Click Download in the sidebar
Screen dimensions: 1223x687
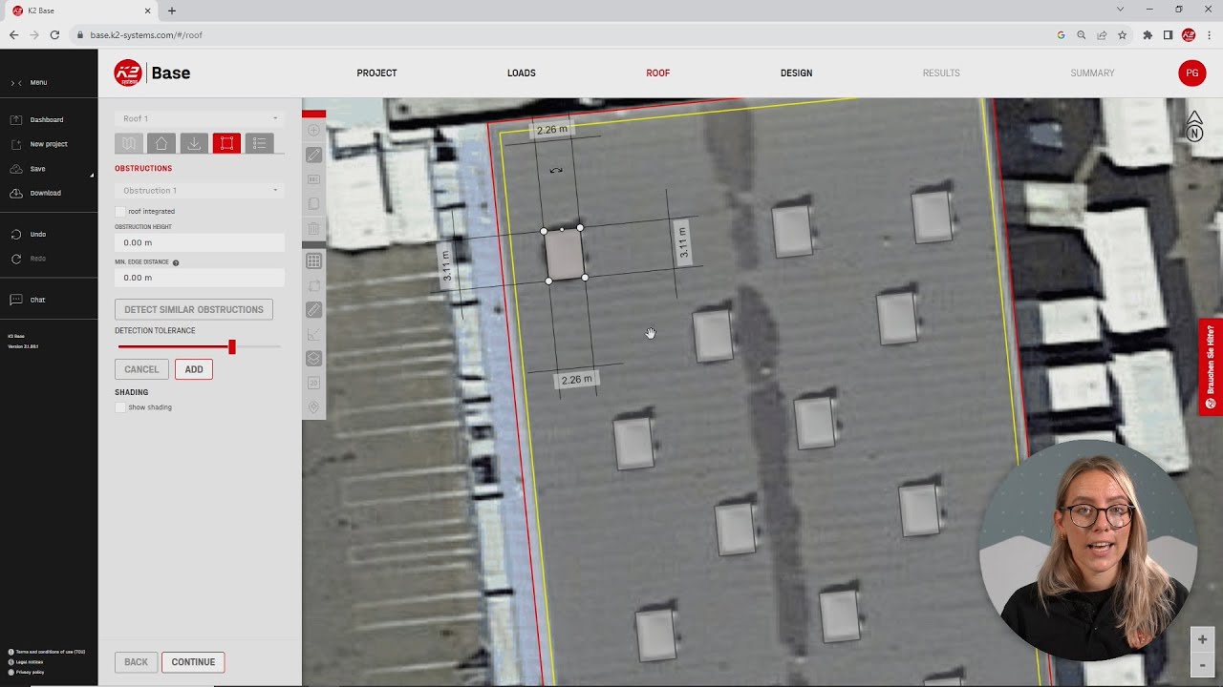(x=35, y=193)
